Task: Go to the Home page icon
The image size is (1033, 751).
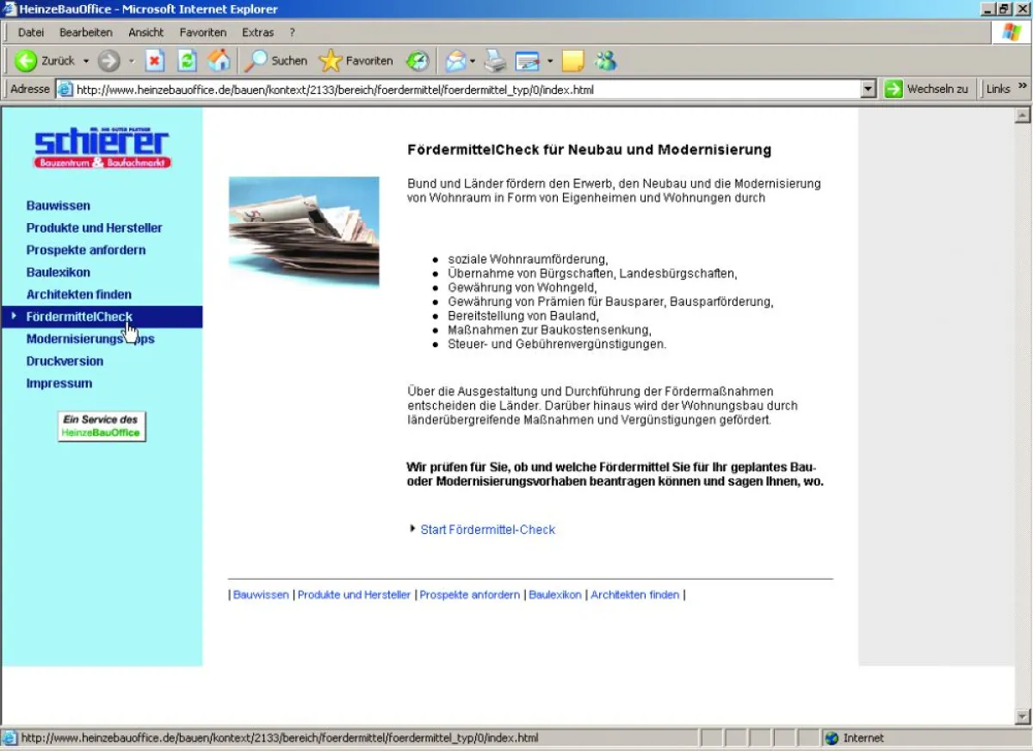Action: pyautogui.click(x=220, y=61)
